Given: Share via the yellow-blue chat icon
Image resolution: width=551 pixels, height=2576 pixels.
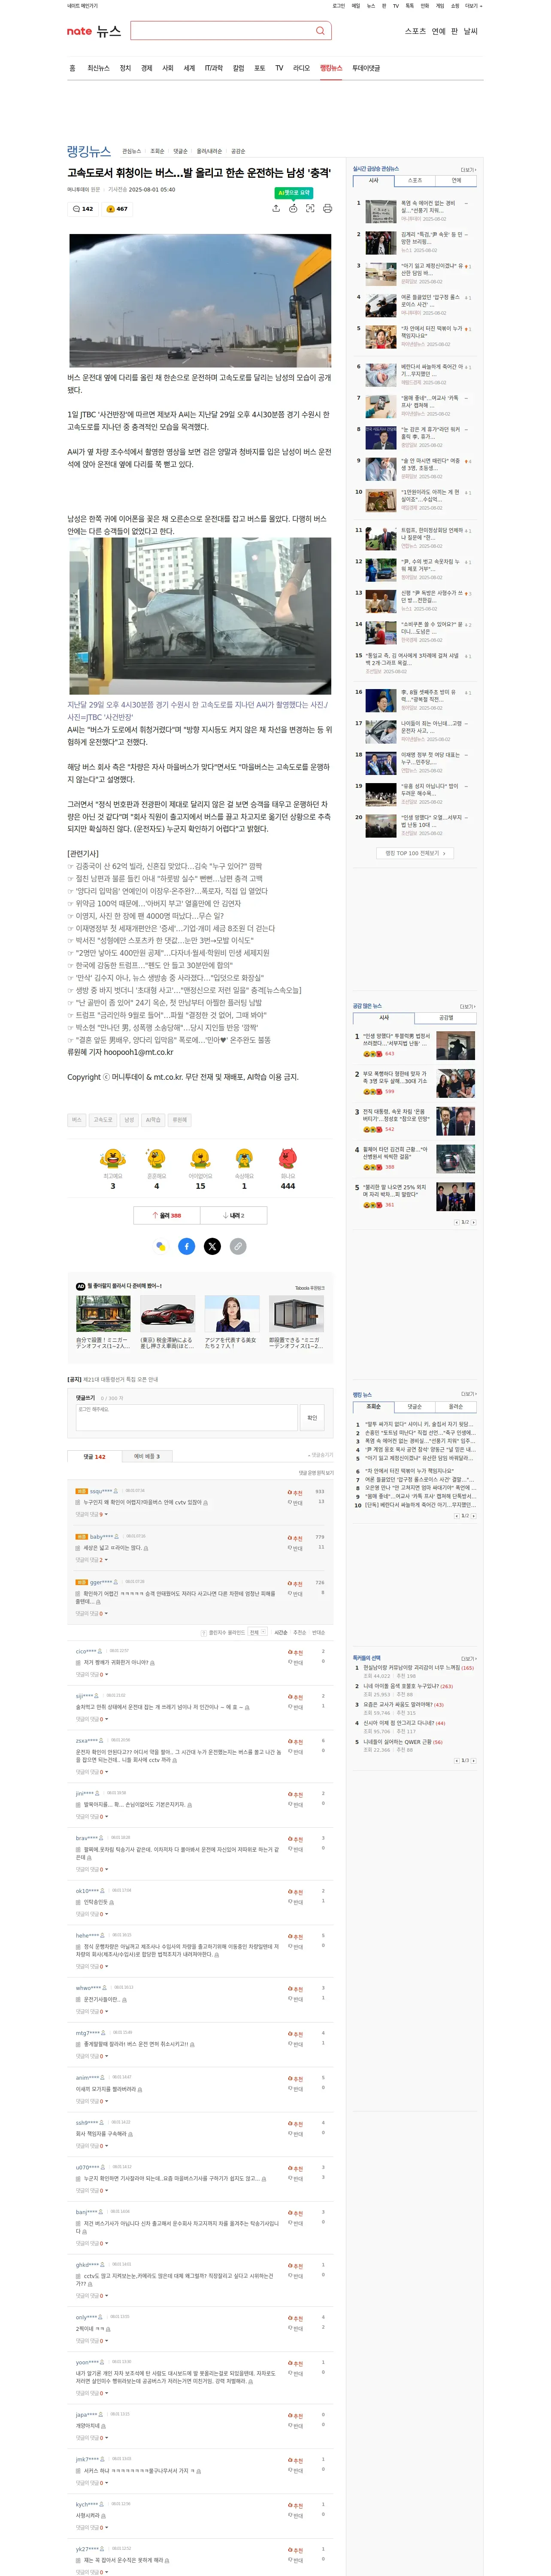Looking at the screenshot, I should [x=160, y=1246].
